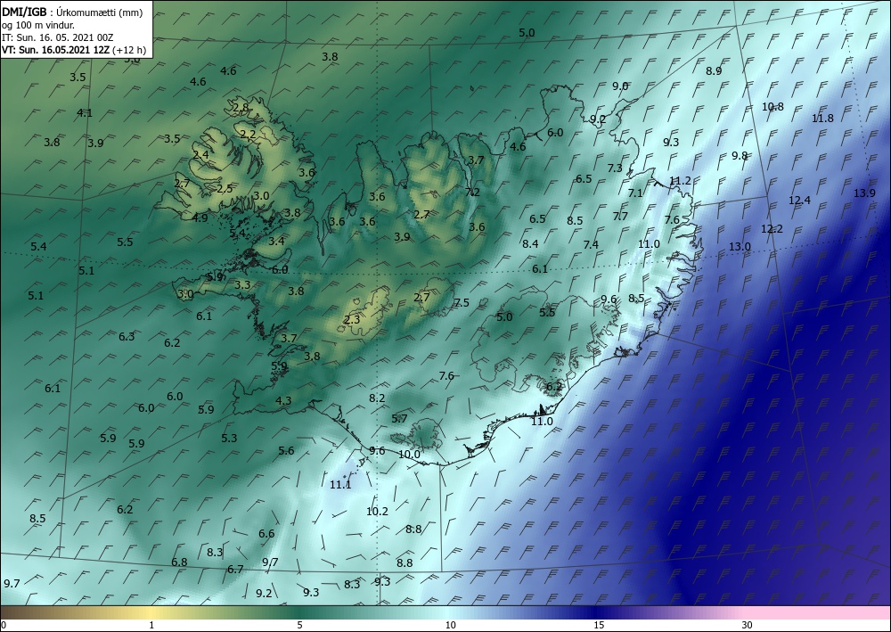Image resolution: width=891 pixels, height=632 pixels.
Task: Click the 3.4 value label
Action: pos(276,242)
